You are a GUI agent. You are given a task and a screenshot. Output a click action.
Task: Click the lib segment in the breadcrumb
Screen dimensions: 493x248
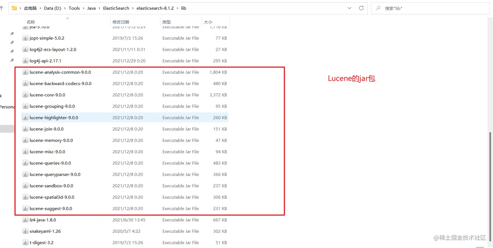point(184,8)
